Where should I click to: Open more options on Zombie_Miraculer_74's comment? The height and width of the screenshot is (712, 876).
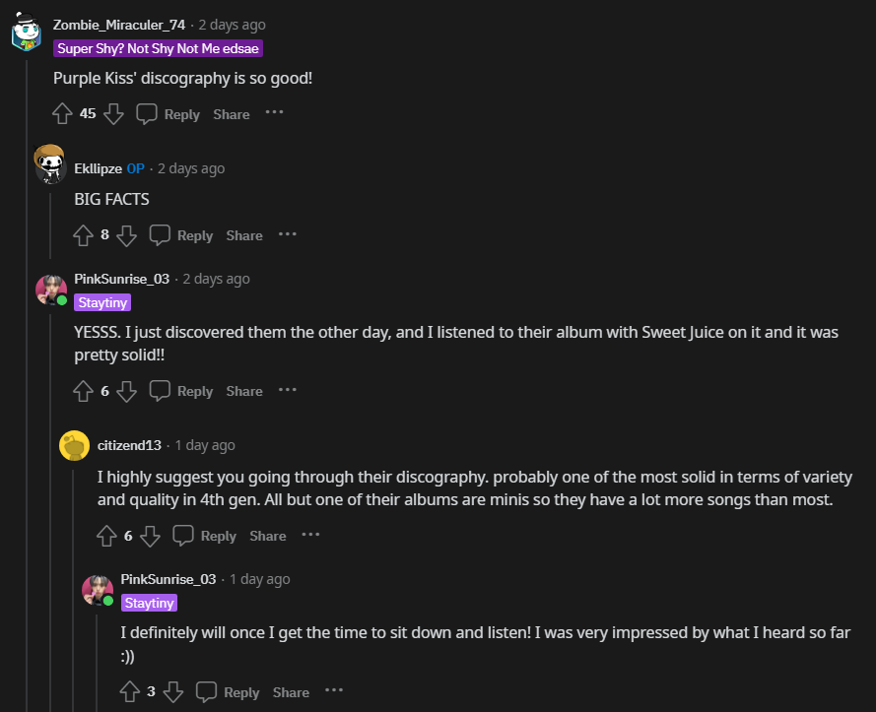pos(274,113)
